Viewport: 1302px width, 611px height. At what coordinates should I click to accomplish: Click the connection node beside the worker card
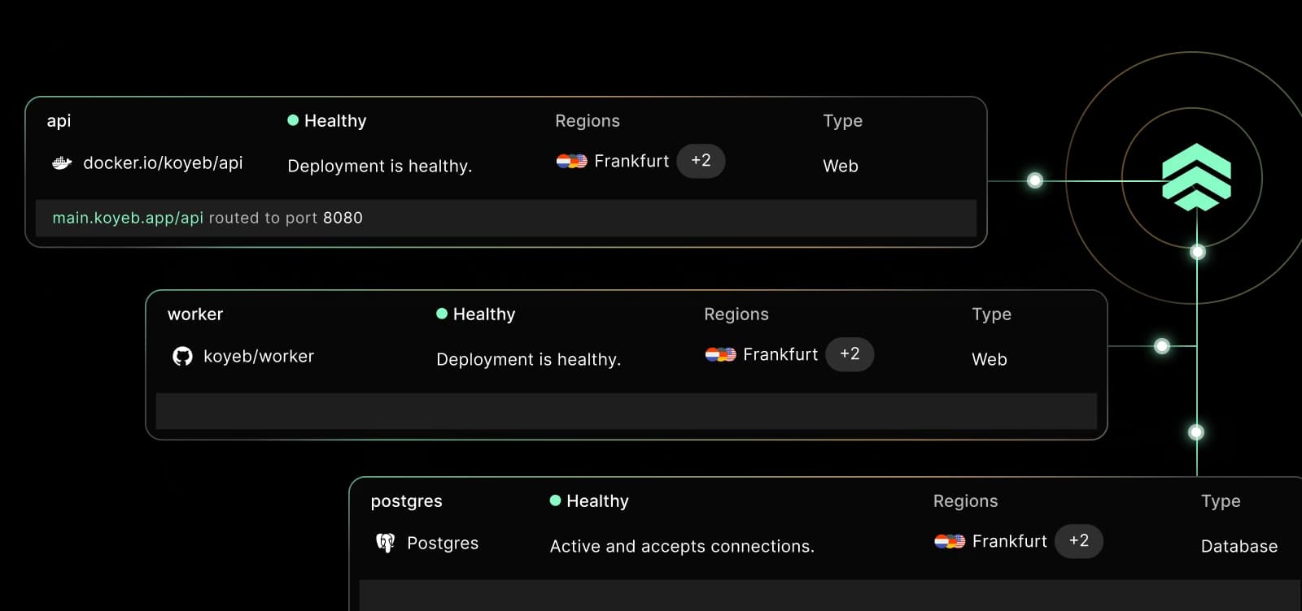click(x=1162, y=346)
